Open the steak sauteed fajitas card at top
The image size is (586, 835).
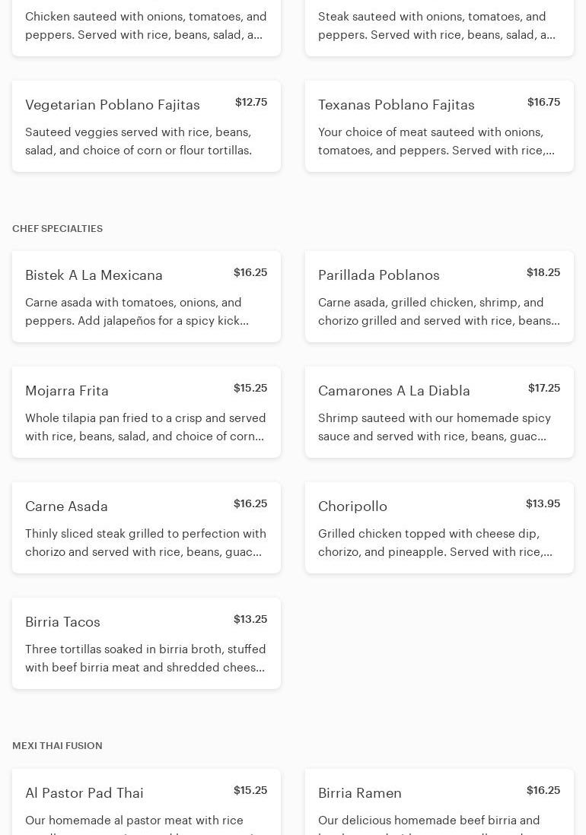click(439, 26)
